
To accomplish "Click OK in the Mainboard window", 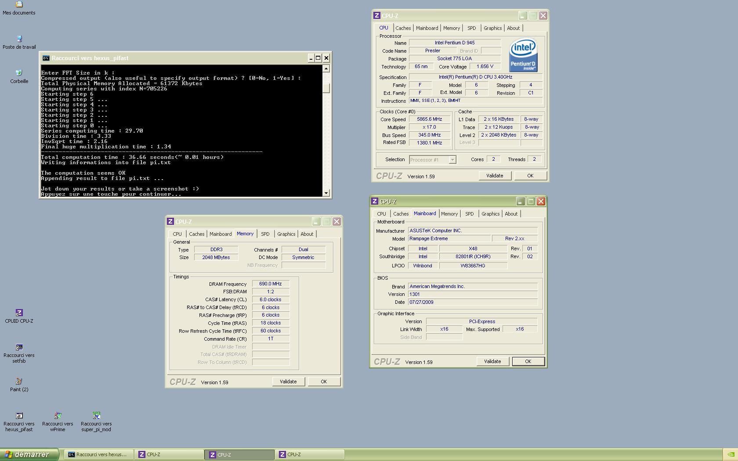I will tap(528, 361).
